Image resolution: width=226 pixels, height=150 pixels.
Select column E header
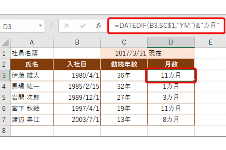click(x=211, y=42)
